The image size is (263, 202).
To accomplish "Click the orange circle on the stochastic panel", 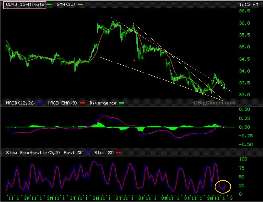I will (x=223, y=187).
